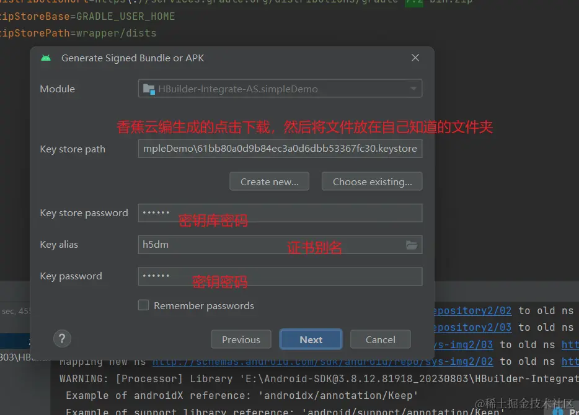
Task: Cancel the signing dialog
Action: 380,339
